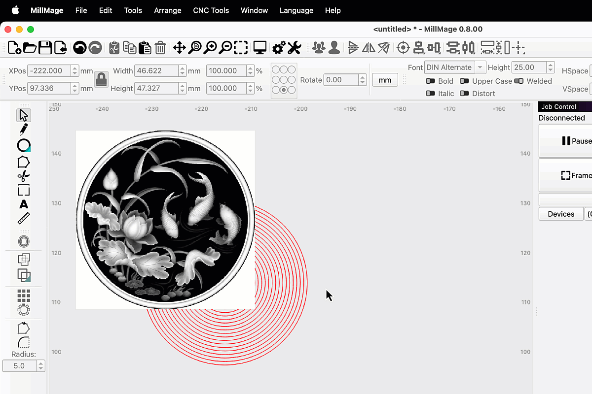This screenshot has height=394, width=592.
Task: Click the Rotate field stepper arrows
Action: tap(363, 80)
